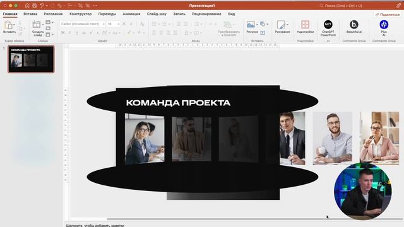This screenshot has width=404, height=227.
Task: Switch to the Конструктор tab
Action: pos(80,14)
